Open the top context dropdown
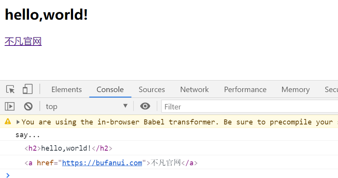Image resolution: width=338 pixels, height=178 pixels. click(87, 106)
